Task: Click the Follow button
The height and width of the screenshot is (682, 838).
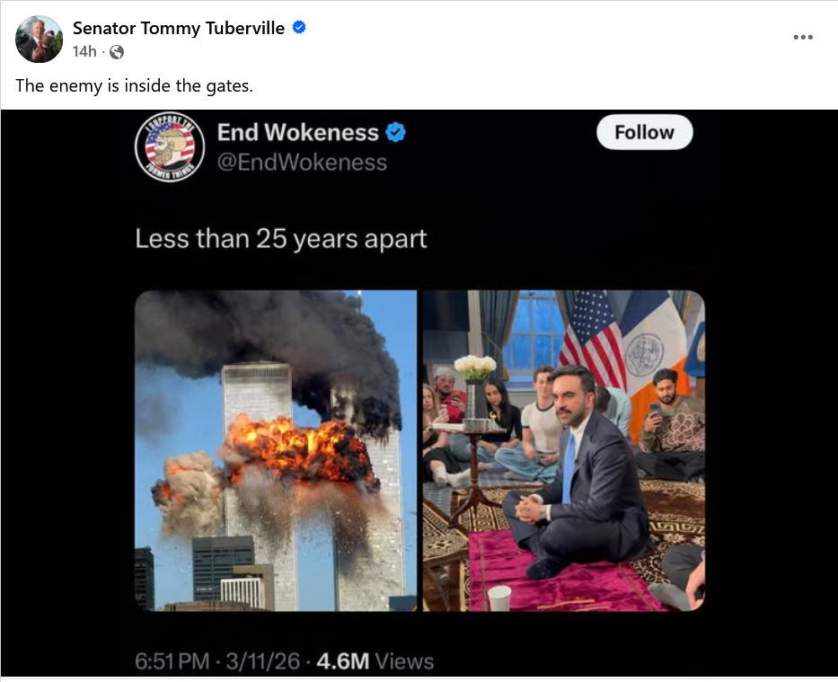Action: (x=645, y=132)
